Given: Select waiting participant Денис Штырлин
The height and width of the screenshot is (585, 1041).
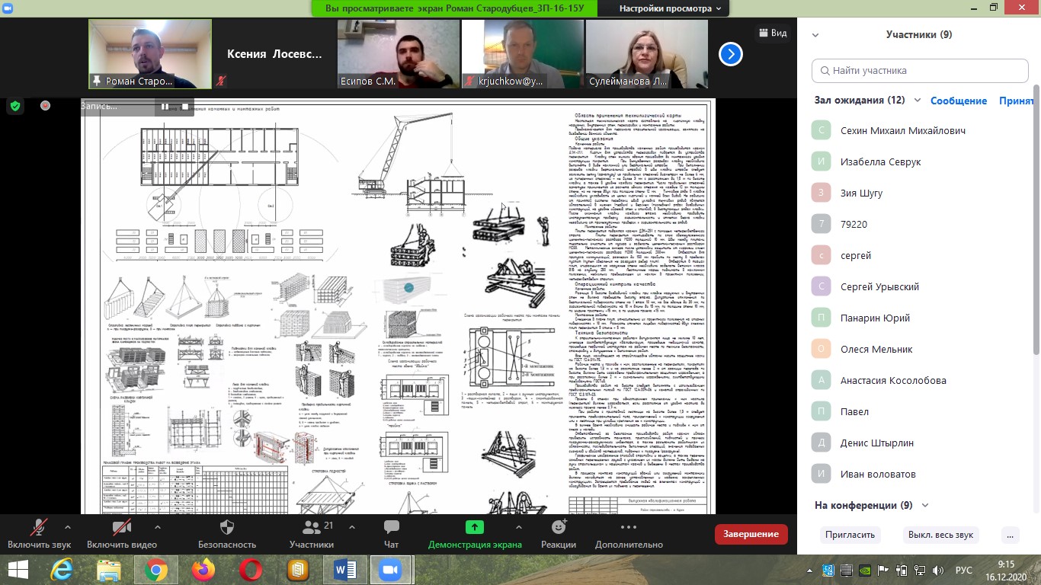Looking at the screenshot, I should point(917,443).
